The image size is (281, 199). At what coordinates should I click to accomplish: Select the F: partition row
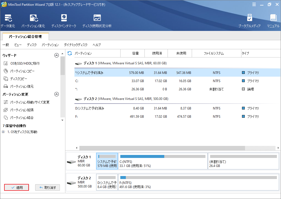(x=177, y=116)
